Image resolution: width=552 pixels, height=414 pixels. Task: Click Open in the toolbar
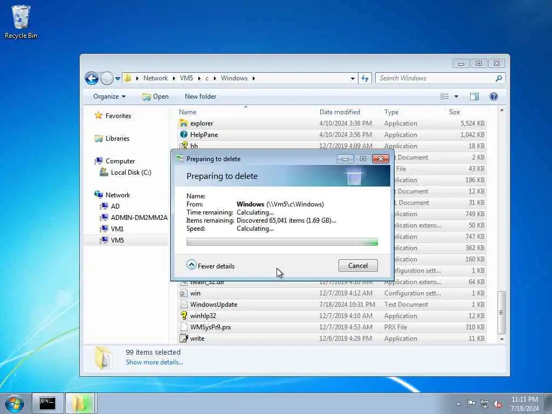(155, 96)
